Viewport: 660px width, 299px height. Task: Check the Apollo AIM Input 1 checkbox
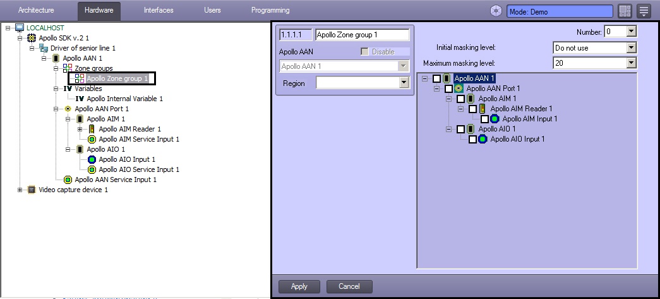[485, 119]
